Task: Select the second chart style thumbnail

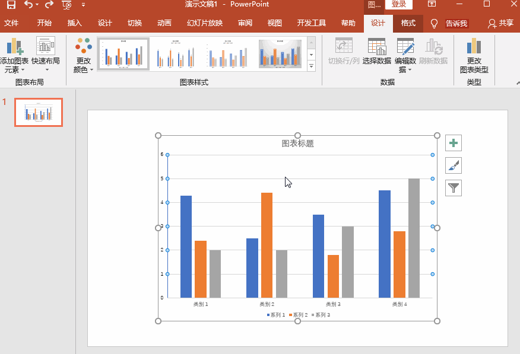Action: click(x=176, y=53)
